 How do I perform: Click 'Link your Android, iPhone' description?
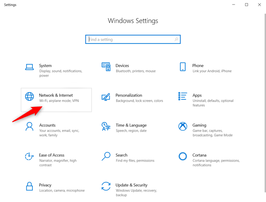tap(212, 71)
